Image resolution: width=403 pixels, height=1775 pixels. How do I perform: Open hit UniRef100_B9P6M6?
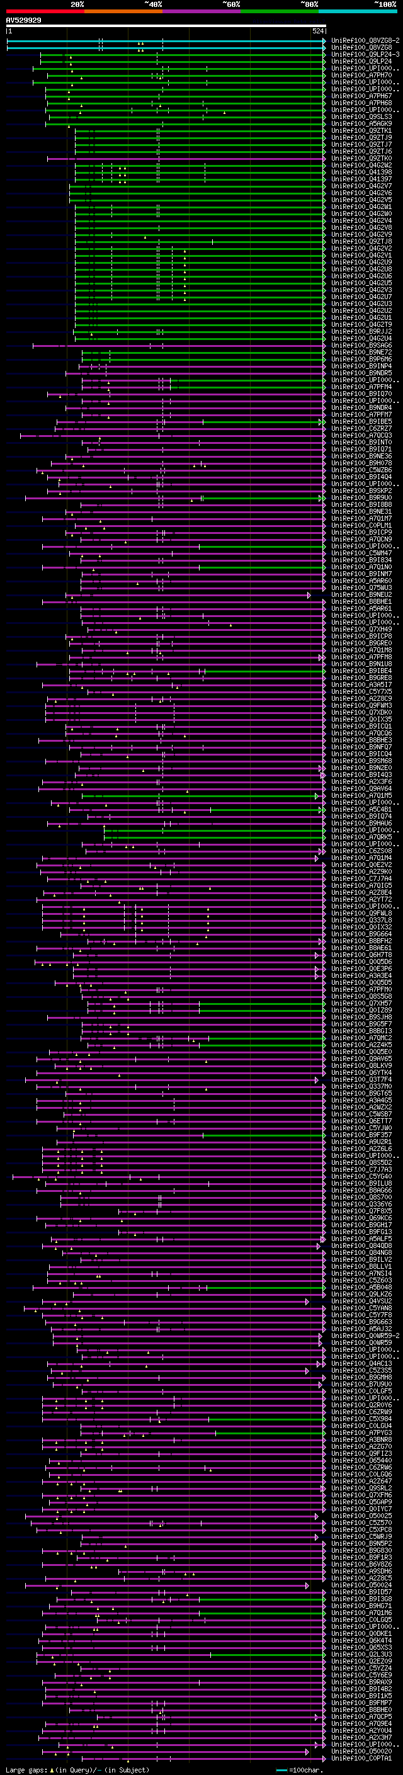pyautogui.click(x=361, y=360)
